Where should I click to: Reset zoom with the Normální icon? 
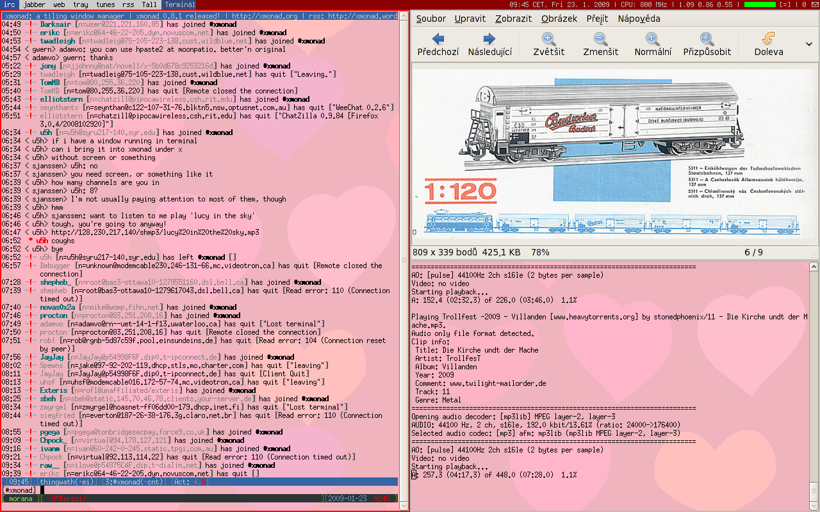pos(653,45)
